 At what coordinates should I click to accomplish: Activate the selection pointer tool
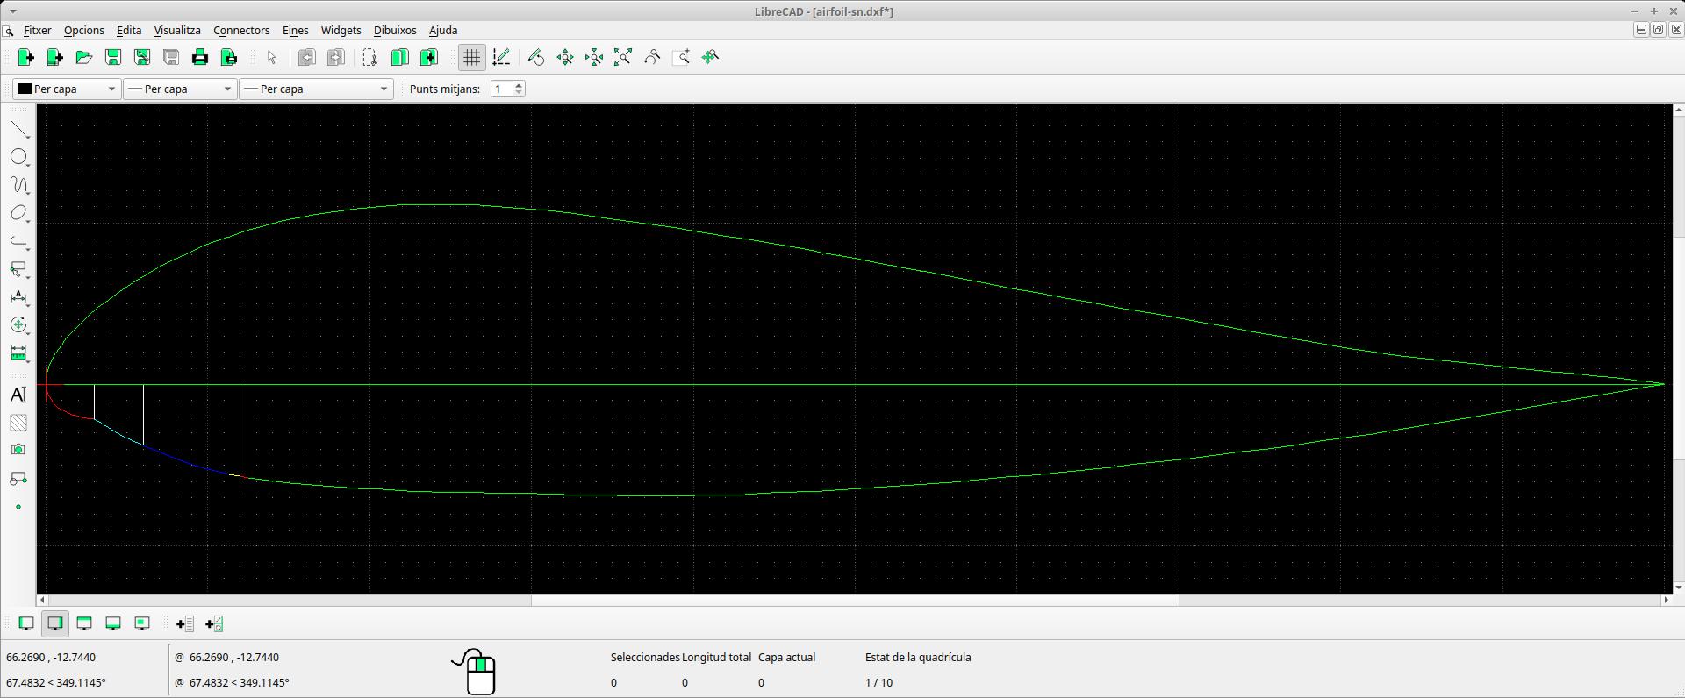pos(271,57)
